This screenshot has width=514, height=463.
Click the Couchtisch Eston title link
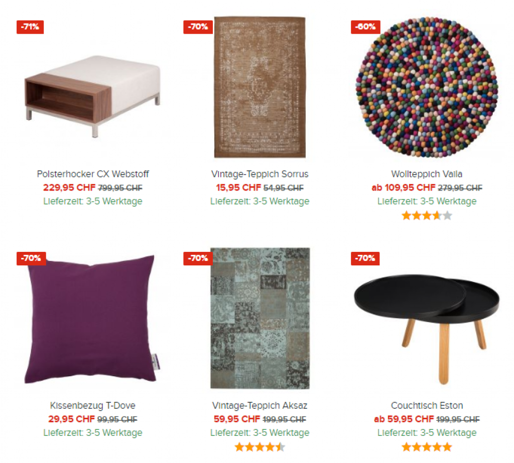click(x=427, y=405)
